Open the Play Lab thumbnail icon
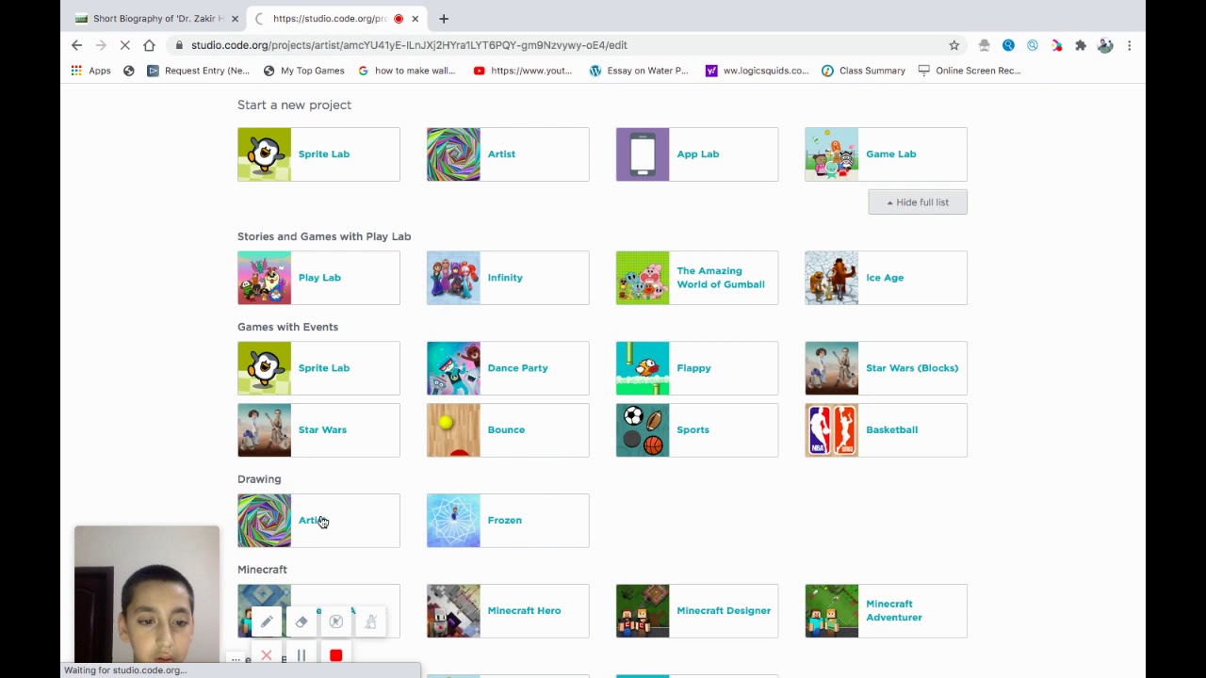Screen dimensions: 1206x678 click(x=265, y=278)
